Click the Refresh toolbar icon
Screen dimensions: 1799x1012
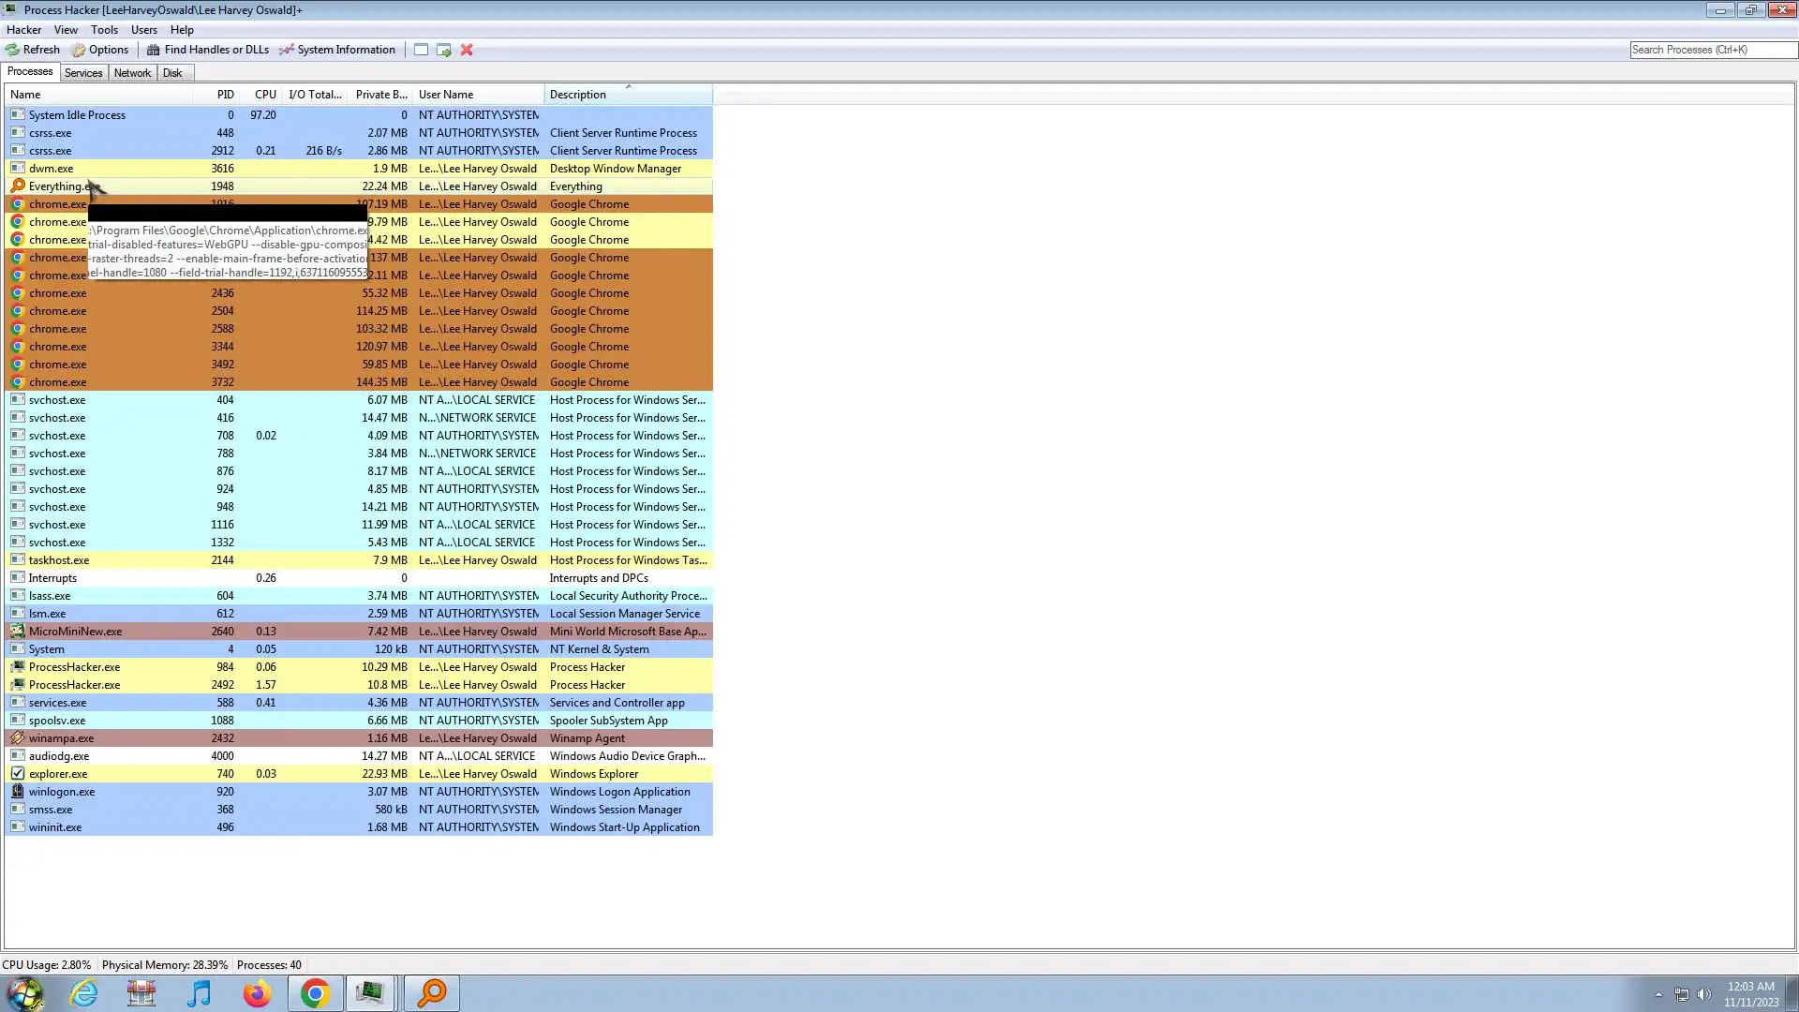33,50
